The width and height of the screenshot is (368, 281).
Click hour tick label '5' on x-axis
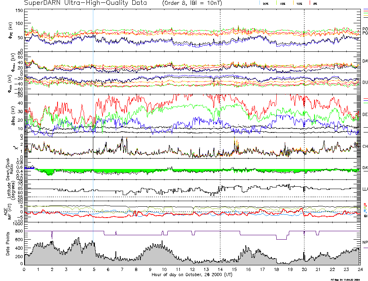[94, 269]
